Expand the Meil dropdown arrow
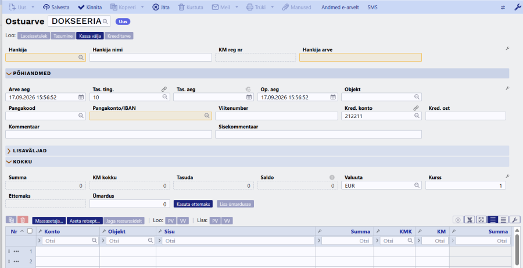Screen dimensions: 523x268 click(x=237, y=7)
